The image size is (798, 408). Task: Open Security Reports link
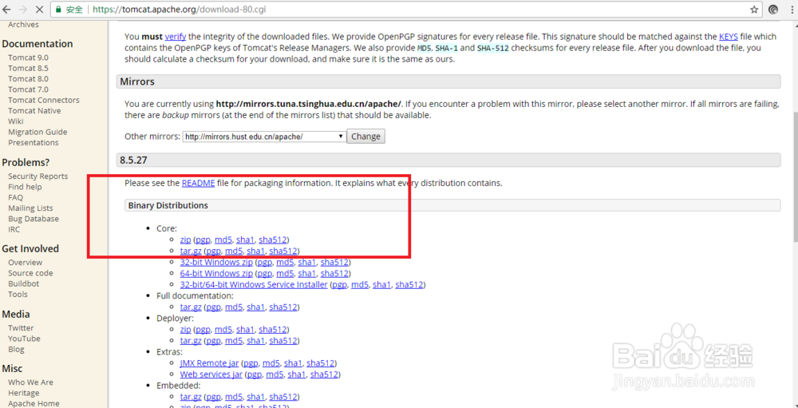[38, 176]
